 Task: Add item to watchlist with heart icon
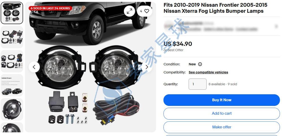coord(144,11)
